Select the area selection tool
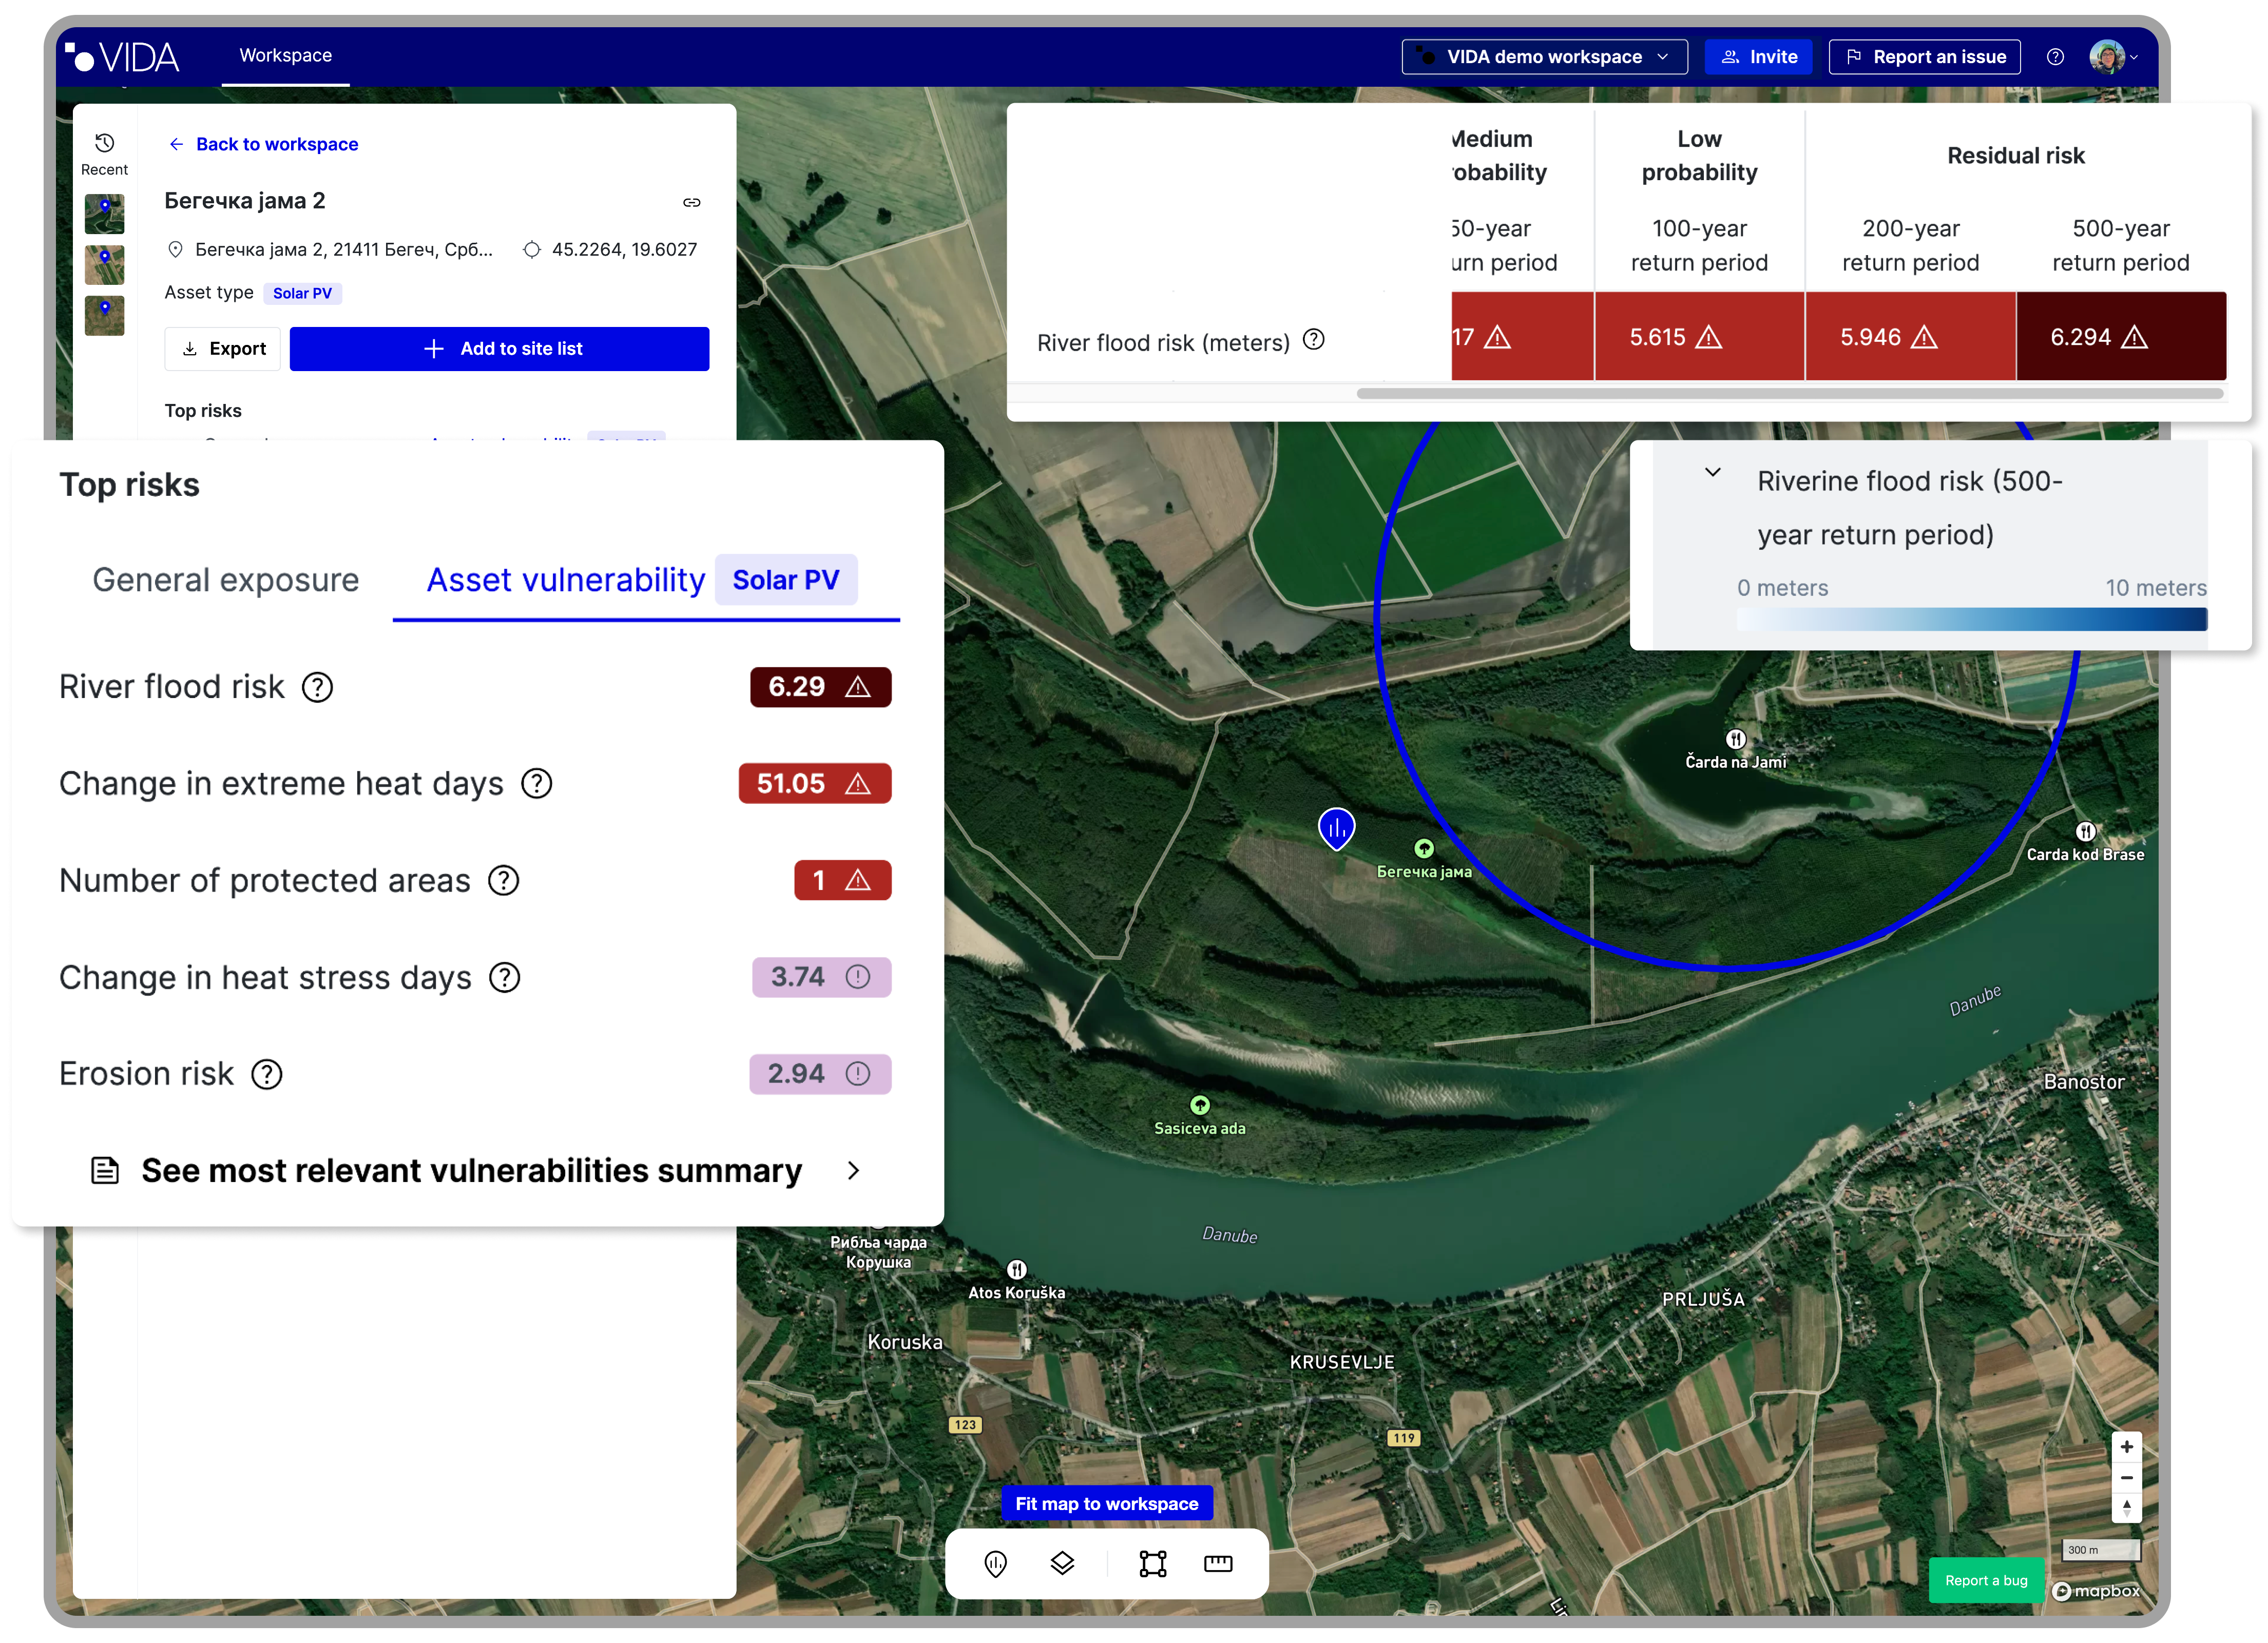Viewport: 2268px width, 1643px height. pyautogui.click(x=1153, y=1563)
